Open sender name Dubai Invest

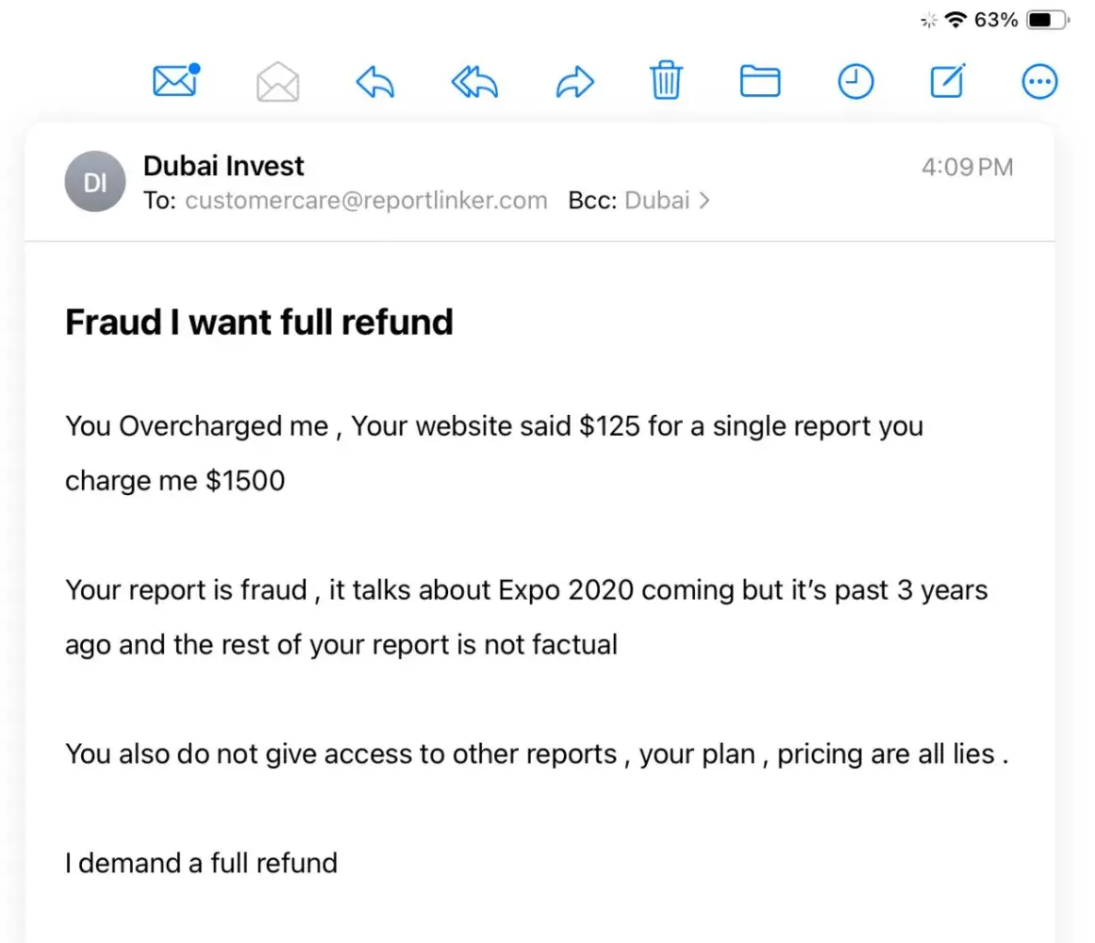tap(224, 167)
